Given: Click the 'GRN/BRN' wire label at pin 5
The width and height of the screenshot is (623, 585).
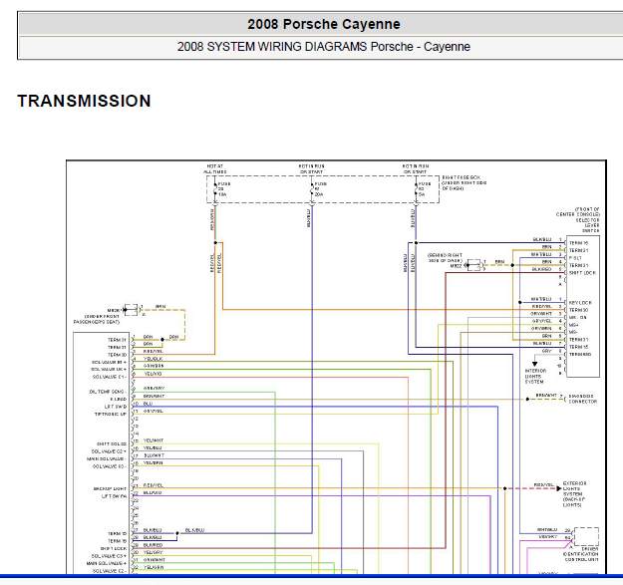Looking at the screenshot, I should 154,366.
